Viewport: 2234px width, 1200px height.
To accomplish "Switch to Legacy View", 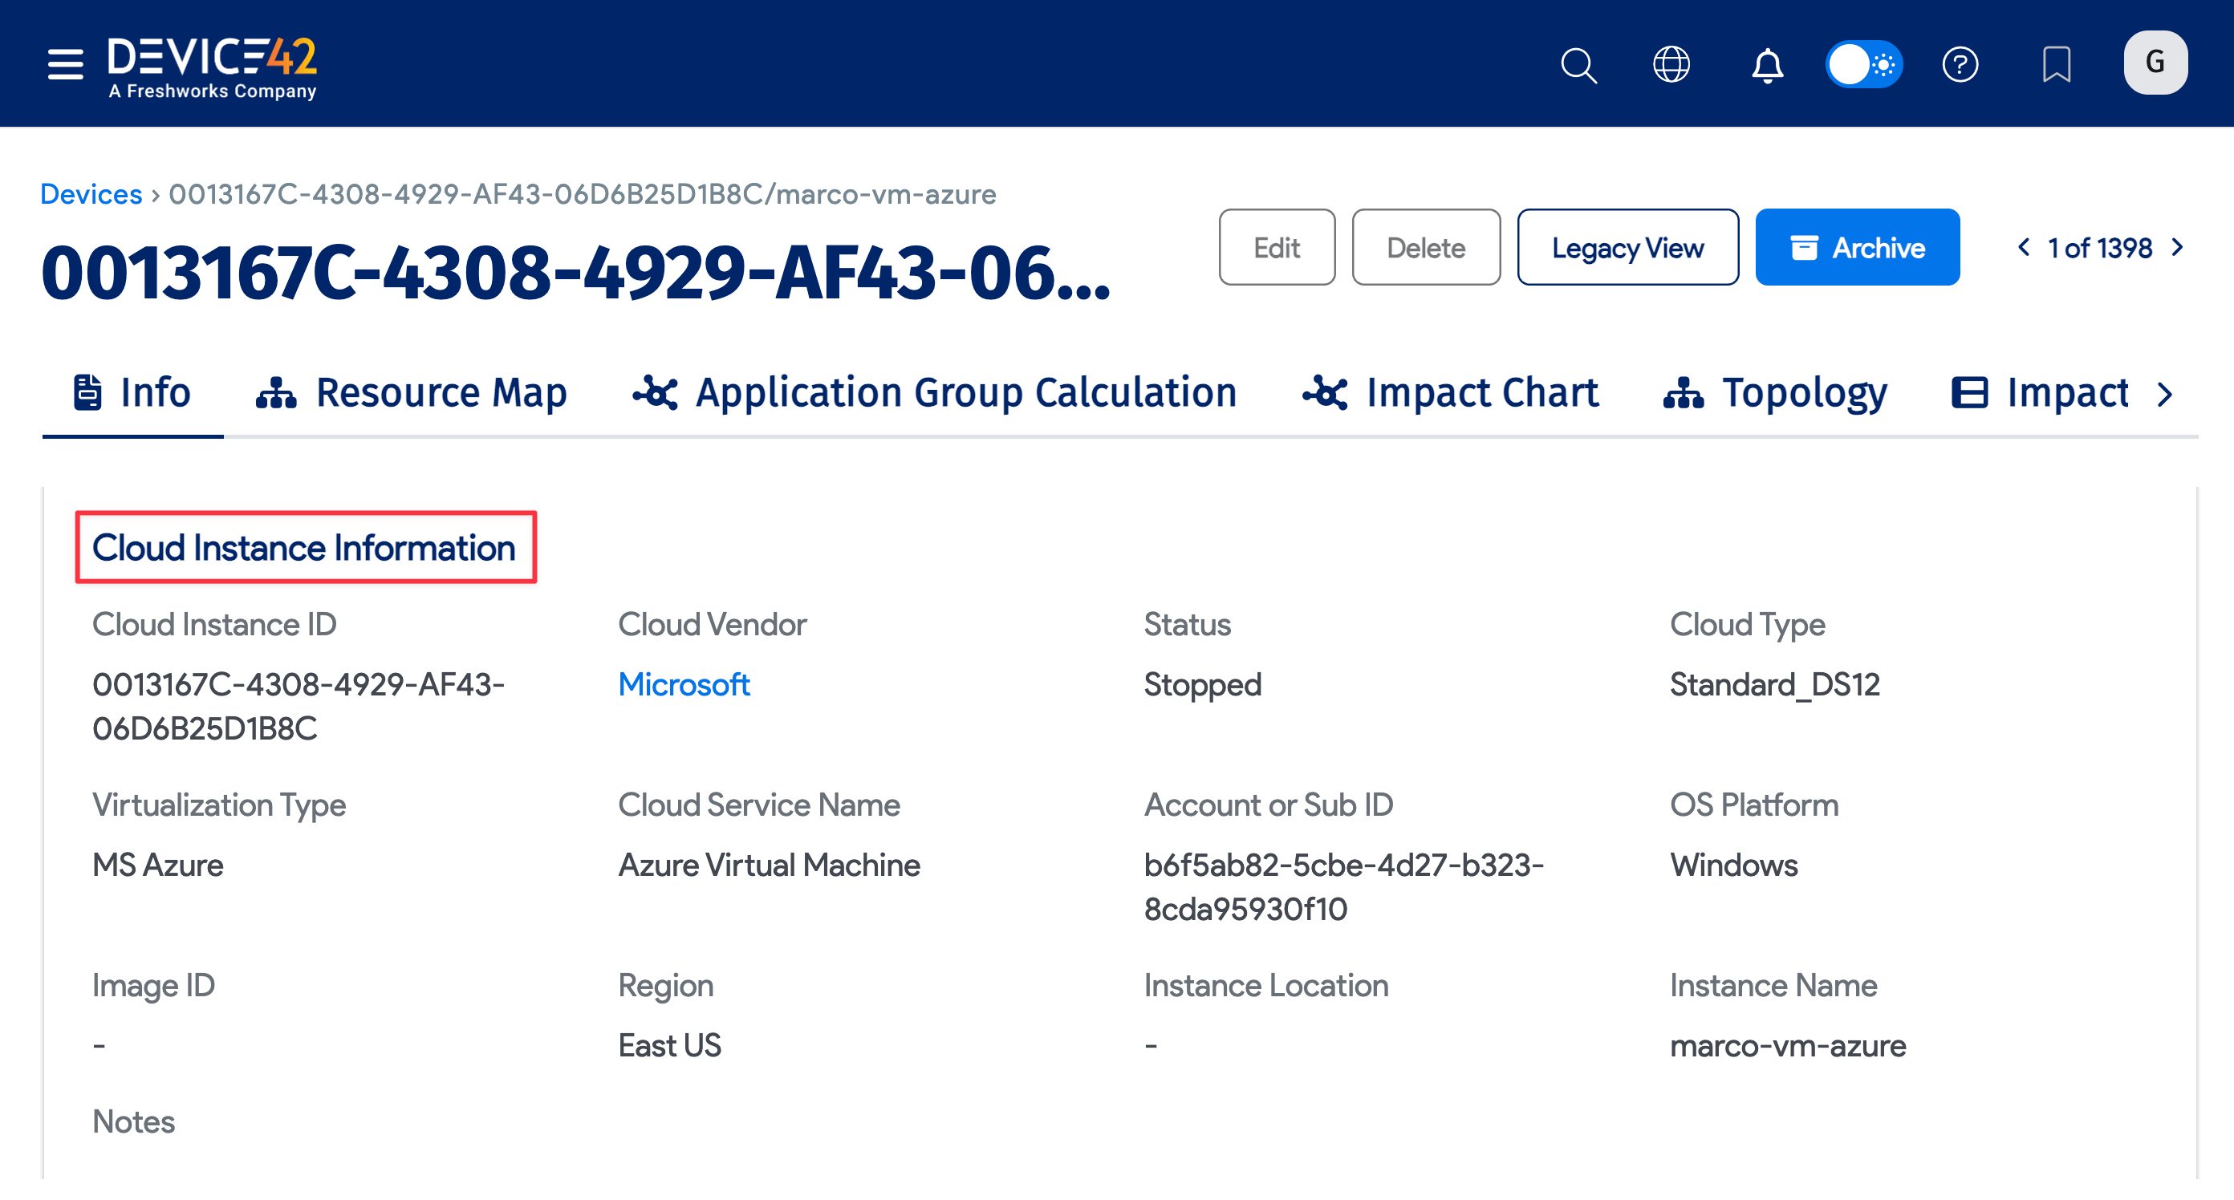I will (1628, 247).
